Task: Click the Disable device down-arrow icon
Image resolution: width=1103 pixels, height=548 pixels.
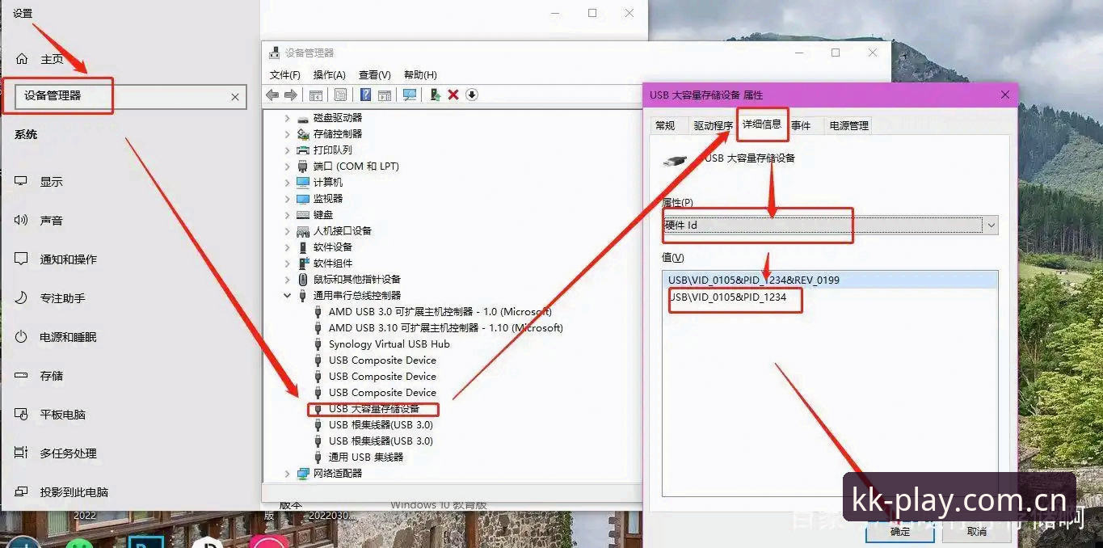Action: pos(472,95)
